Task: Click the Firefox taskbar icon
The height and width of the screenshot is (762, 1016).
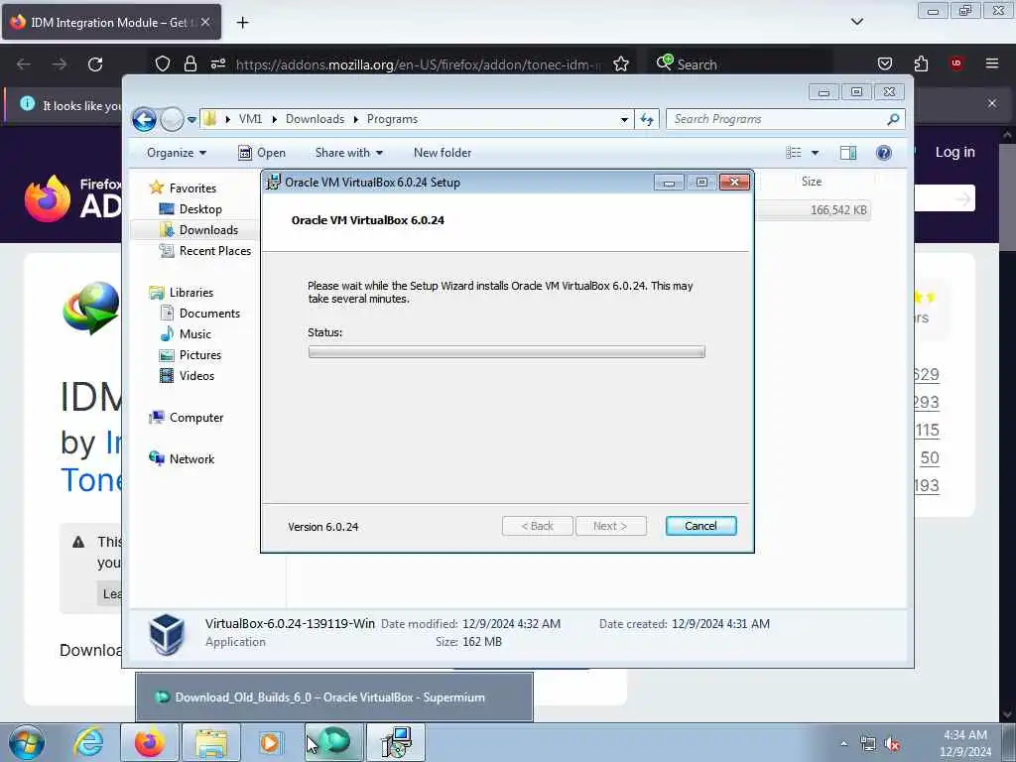Action: point(150,742)
